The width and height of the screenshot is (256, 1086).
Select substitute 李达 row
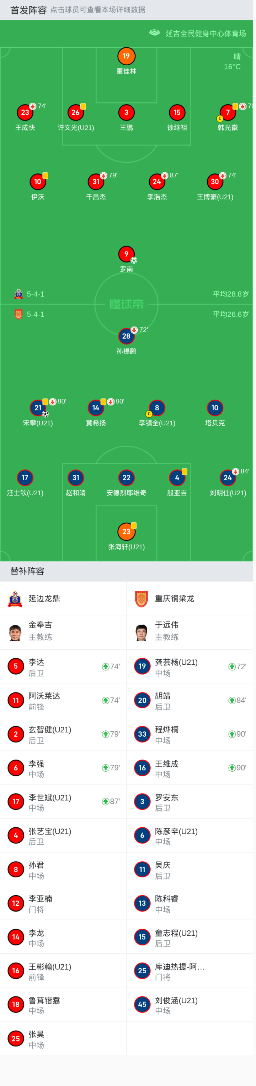tap(63, 666)
